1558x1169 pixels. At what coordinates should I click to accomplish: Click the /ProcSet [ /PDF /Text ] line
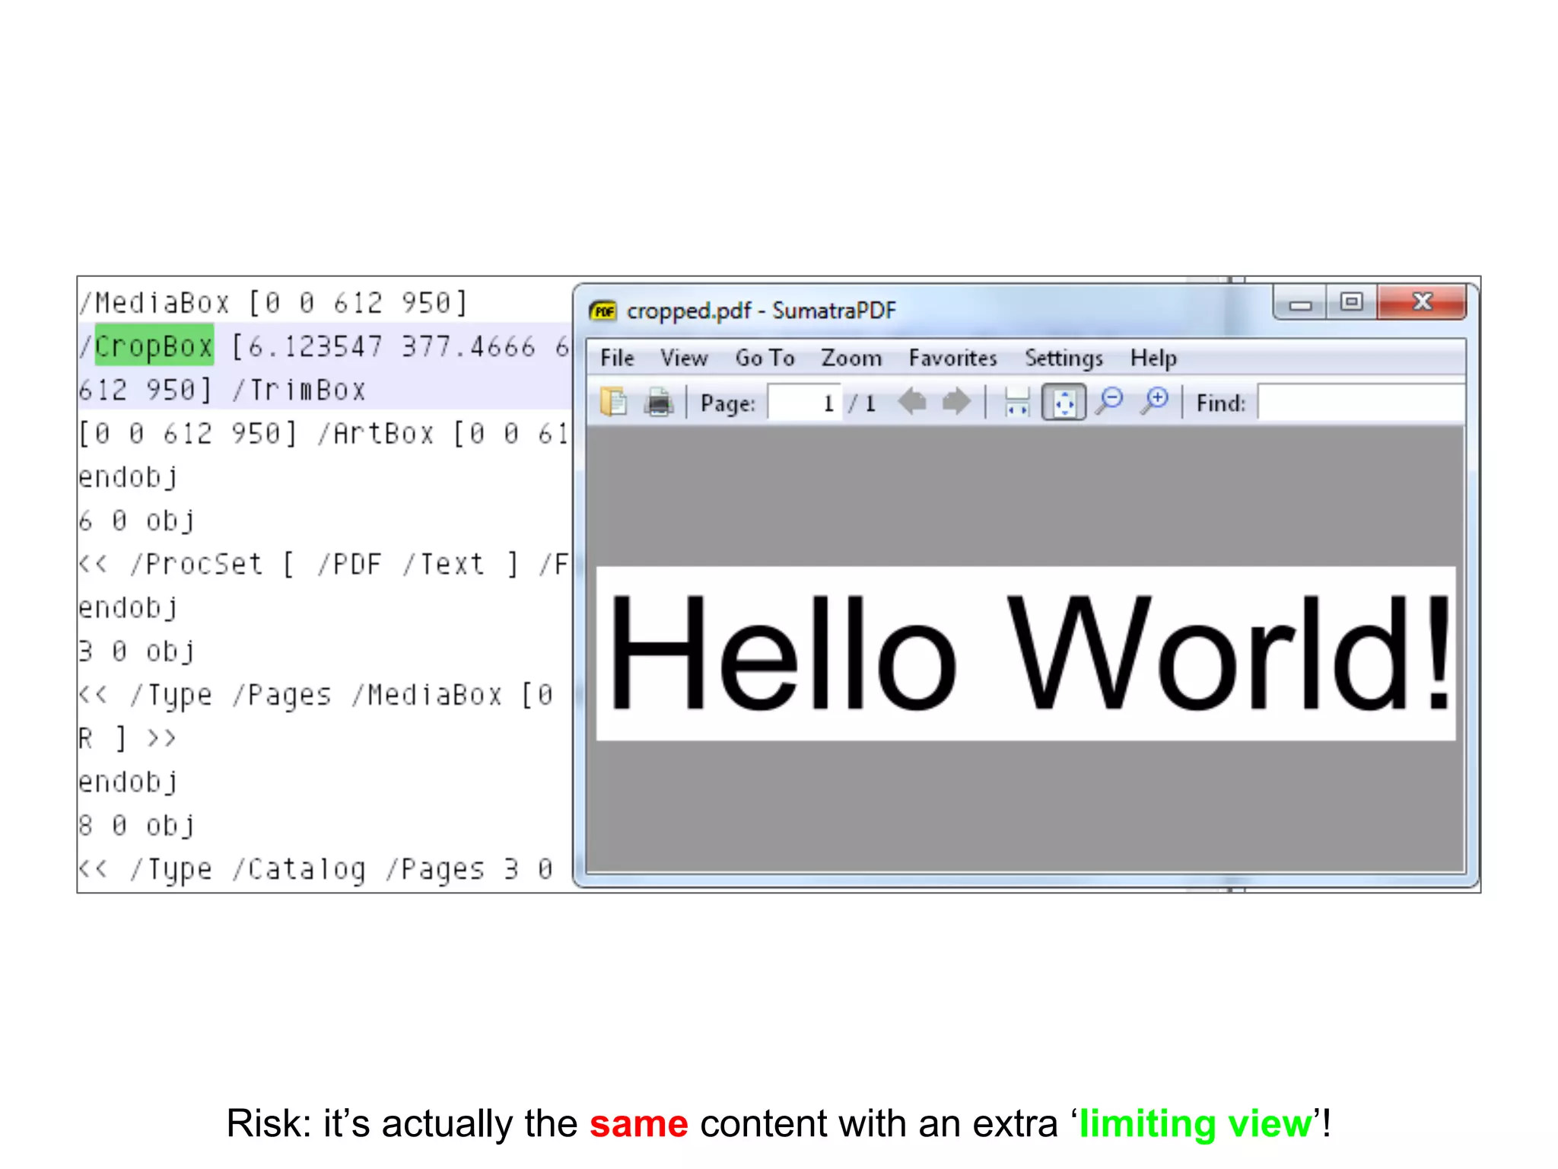pos(323,564)
